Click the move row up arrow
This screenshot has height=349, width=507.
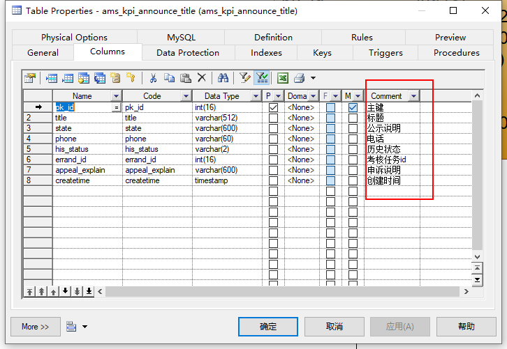pyautogui.click(x=53, y=292)
